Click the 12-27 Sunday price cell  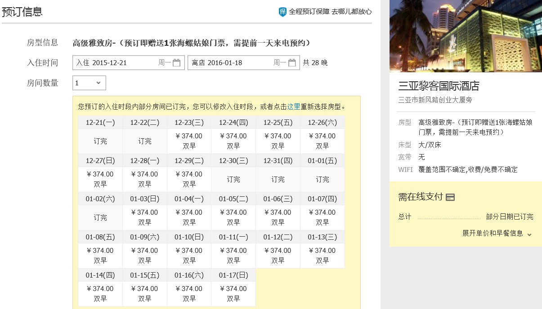[x=100, y=179]
